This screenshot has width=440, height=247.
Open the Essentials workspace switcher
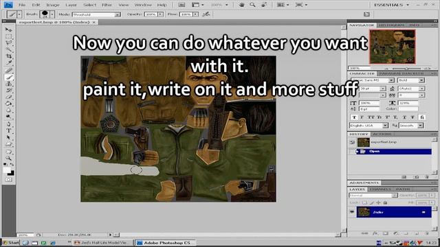(391, 5)
